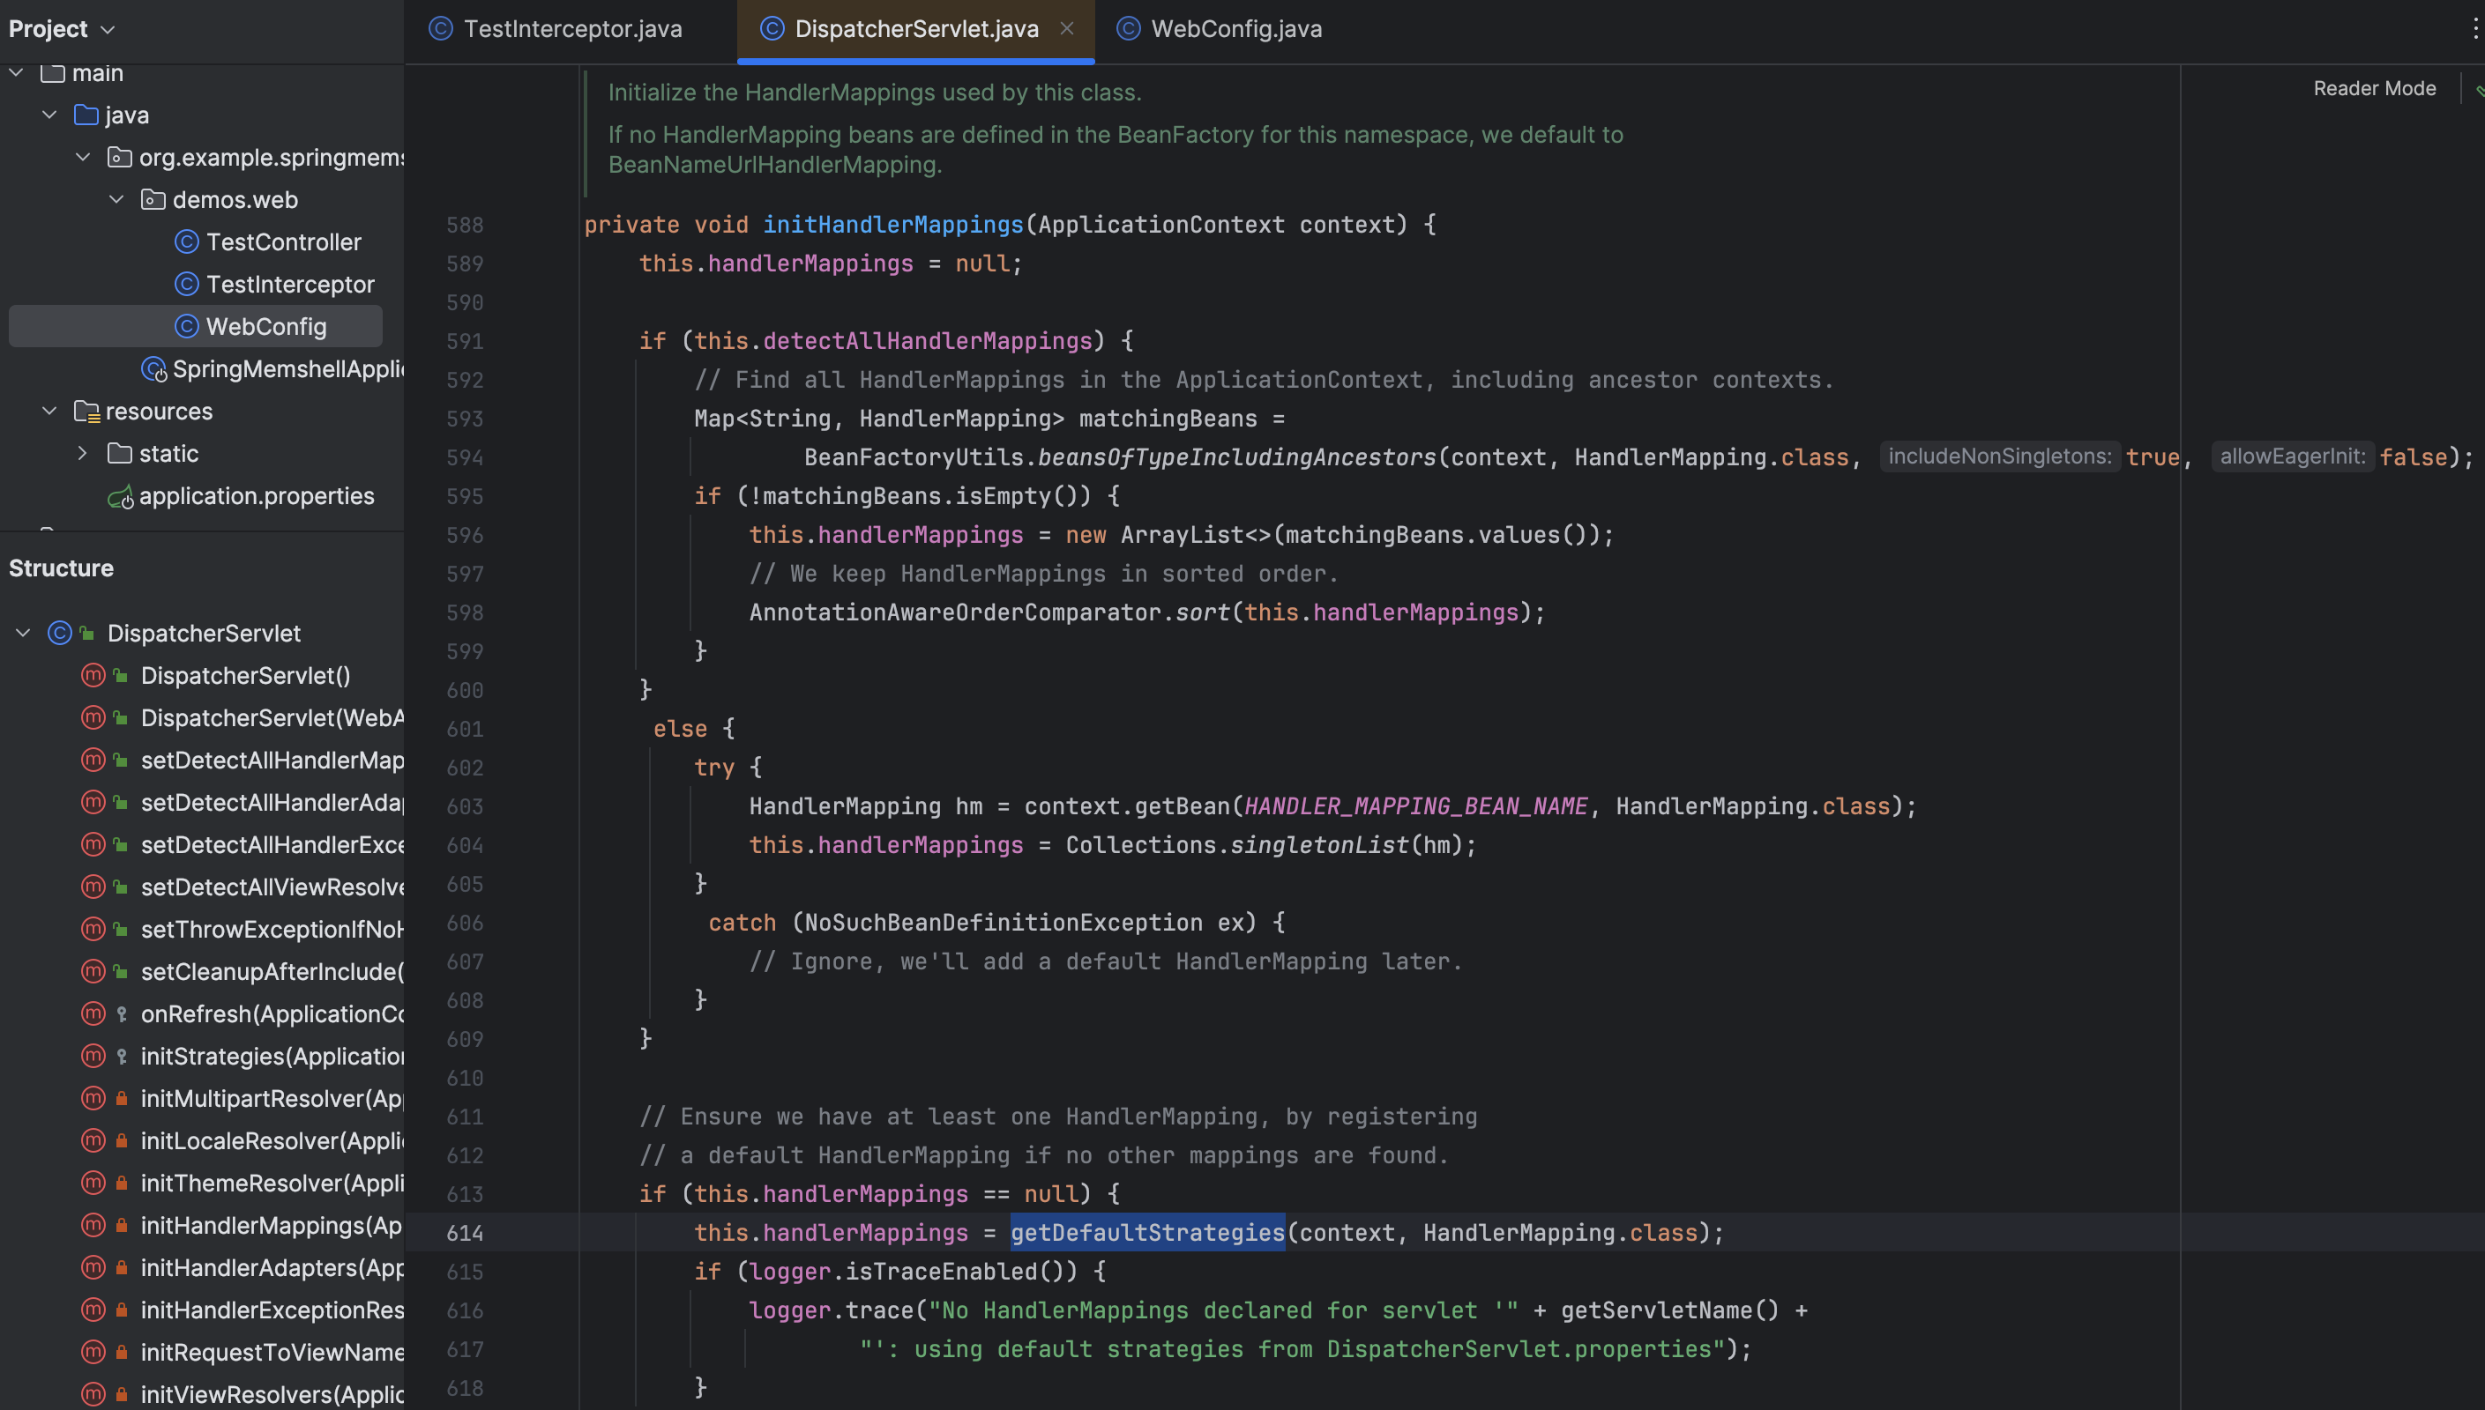
Task: Jump to onRefresh method in Structure
Action: 272,1014
